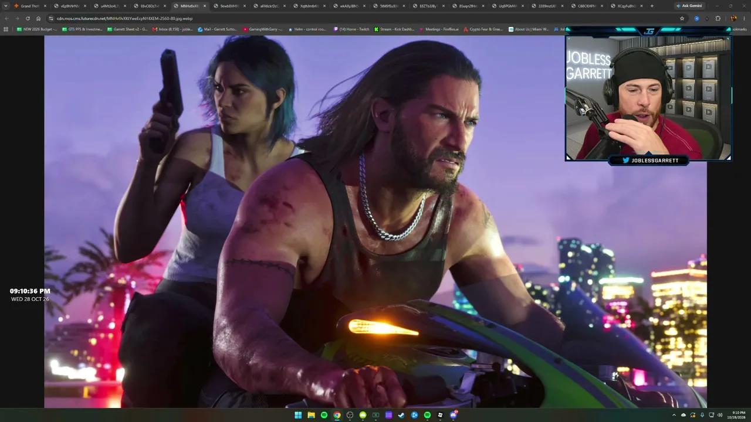This screenshot has width=751, height=422.
Task: Go back to the previous page
Action: [6, 18]
